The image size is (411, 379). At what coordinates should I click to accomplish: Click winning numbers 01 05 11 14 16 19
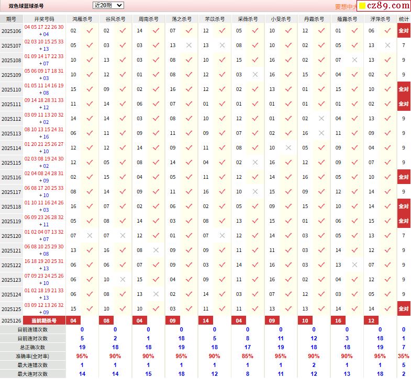[x=44, y=86]
